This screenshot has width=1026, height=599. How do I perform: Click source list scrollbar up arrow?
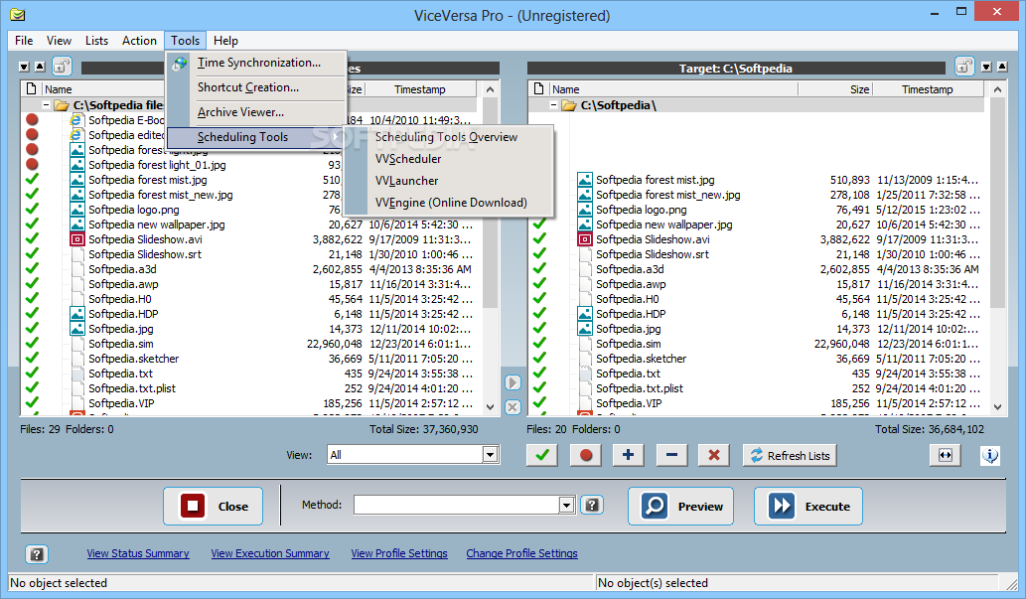(490, 89)
